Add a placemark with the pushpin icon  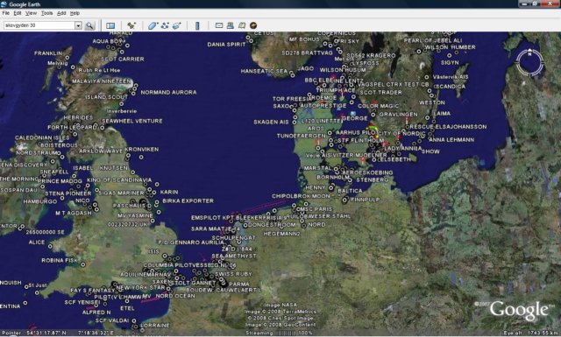[131, 25]
